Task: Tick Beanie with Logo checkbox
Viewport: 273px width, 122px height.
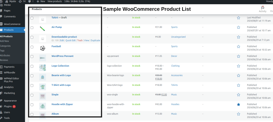Action: 32,76
